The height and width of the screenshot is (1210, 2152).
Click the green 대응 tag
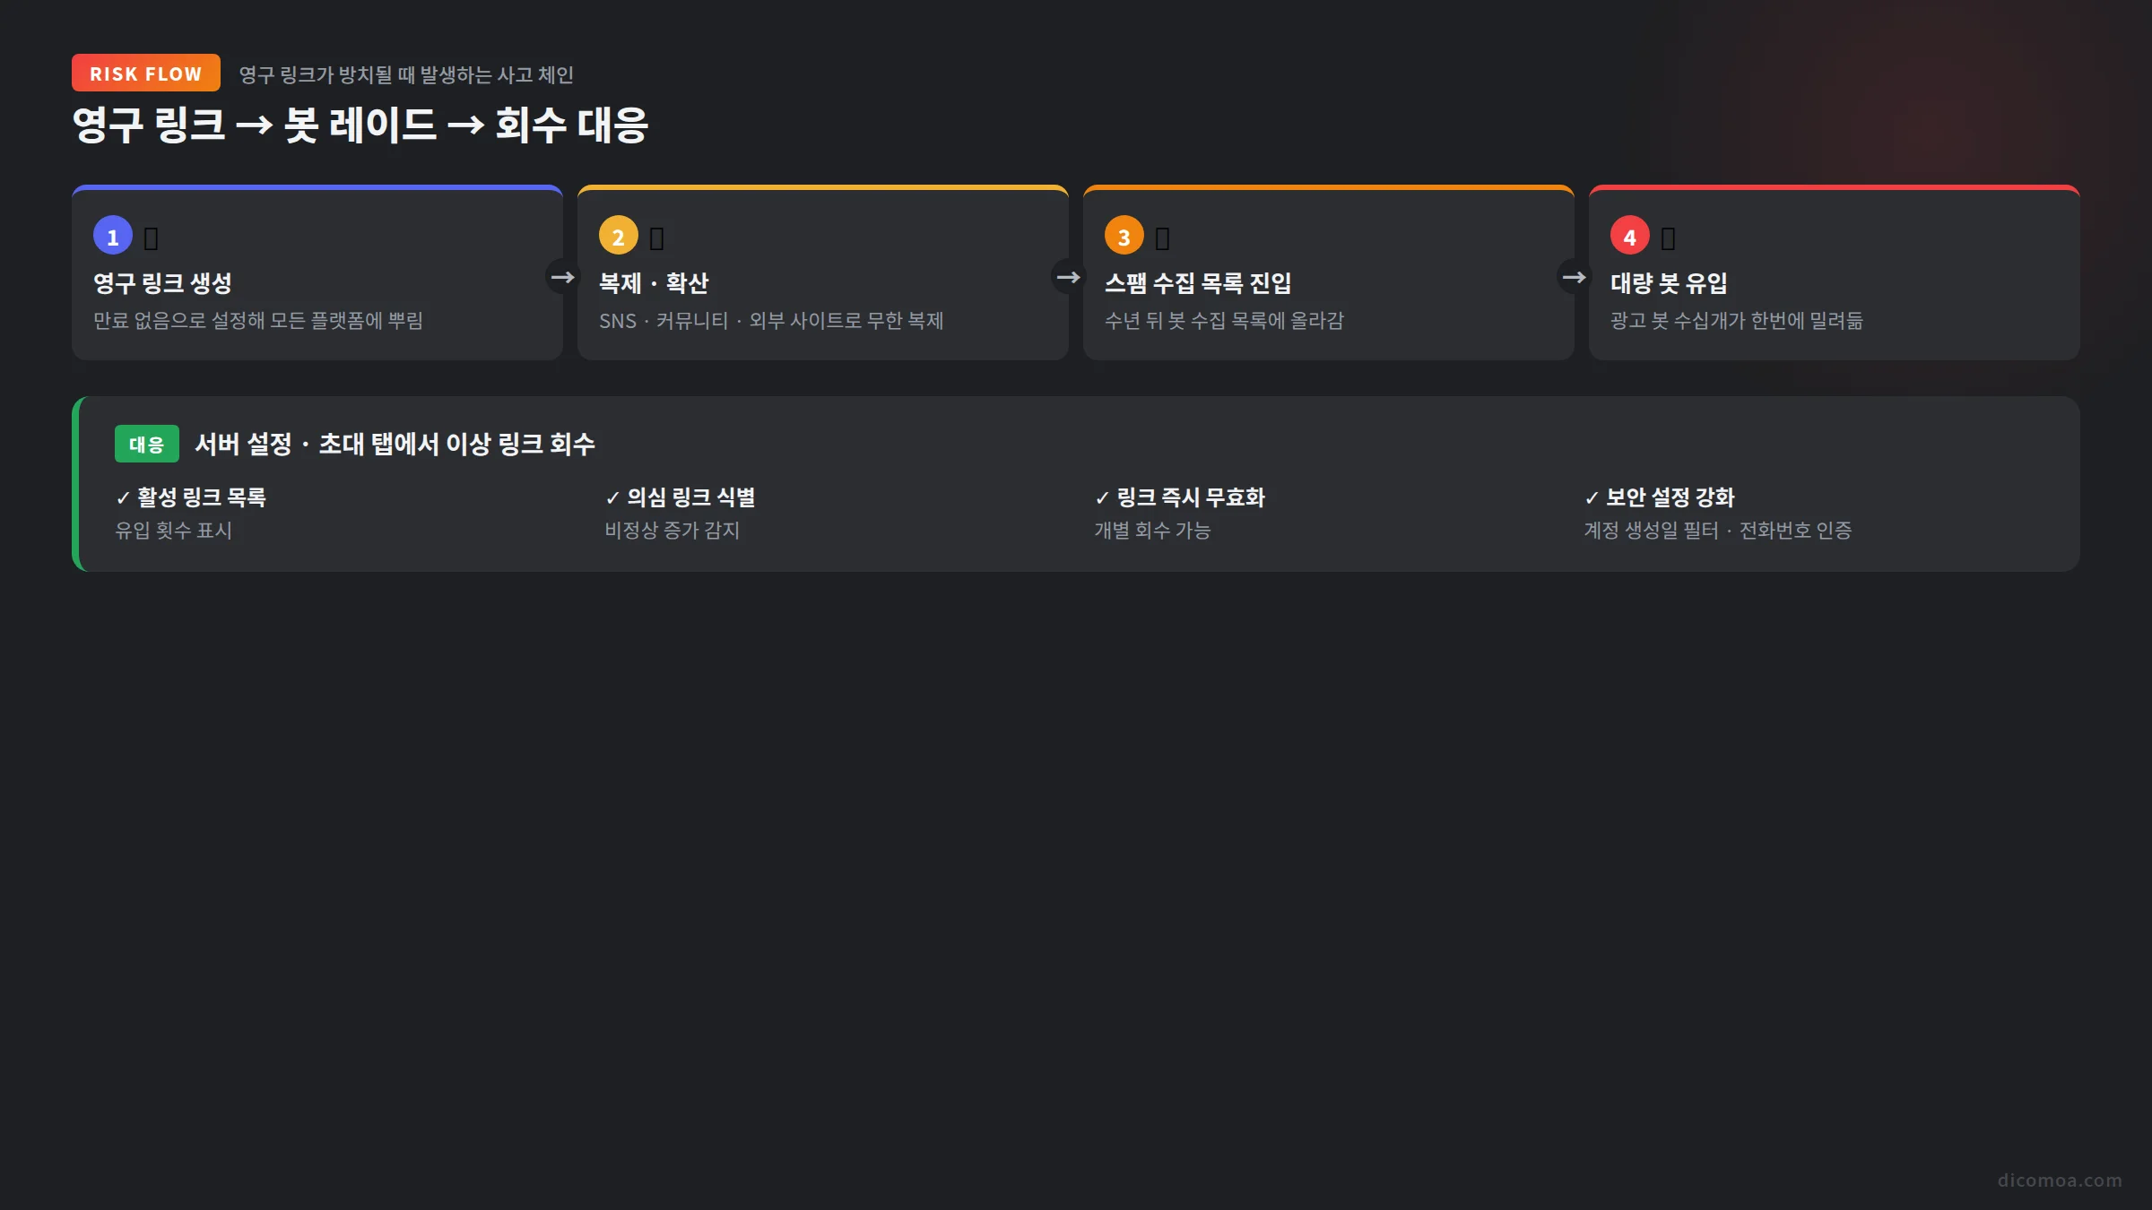coord(147,444)
